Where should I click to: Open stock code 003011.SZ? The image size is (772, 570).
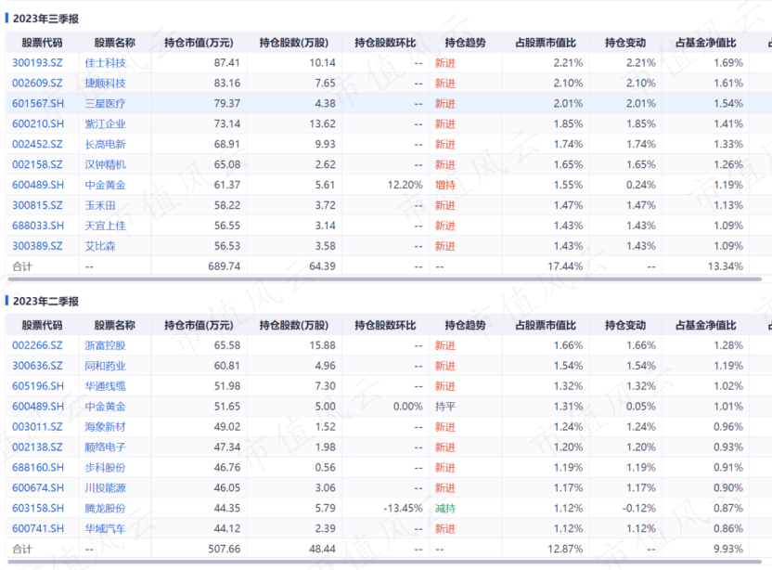[x=37, y=427]
